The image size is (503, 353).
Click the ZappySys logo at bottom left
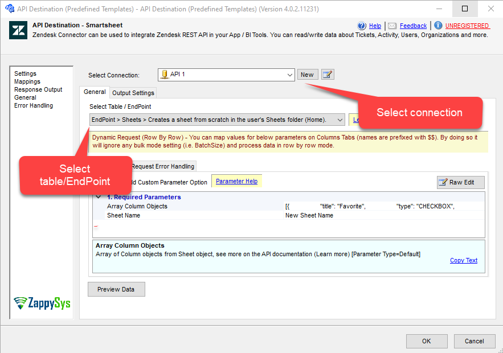point(42,303)
